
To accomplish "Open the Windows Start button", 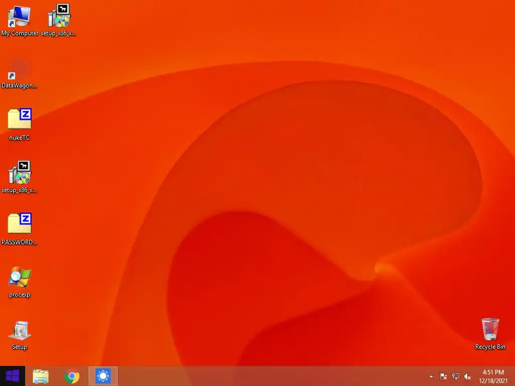I will 13,376.
